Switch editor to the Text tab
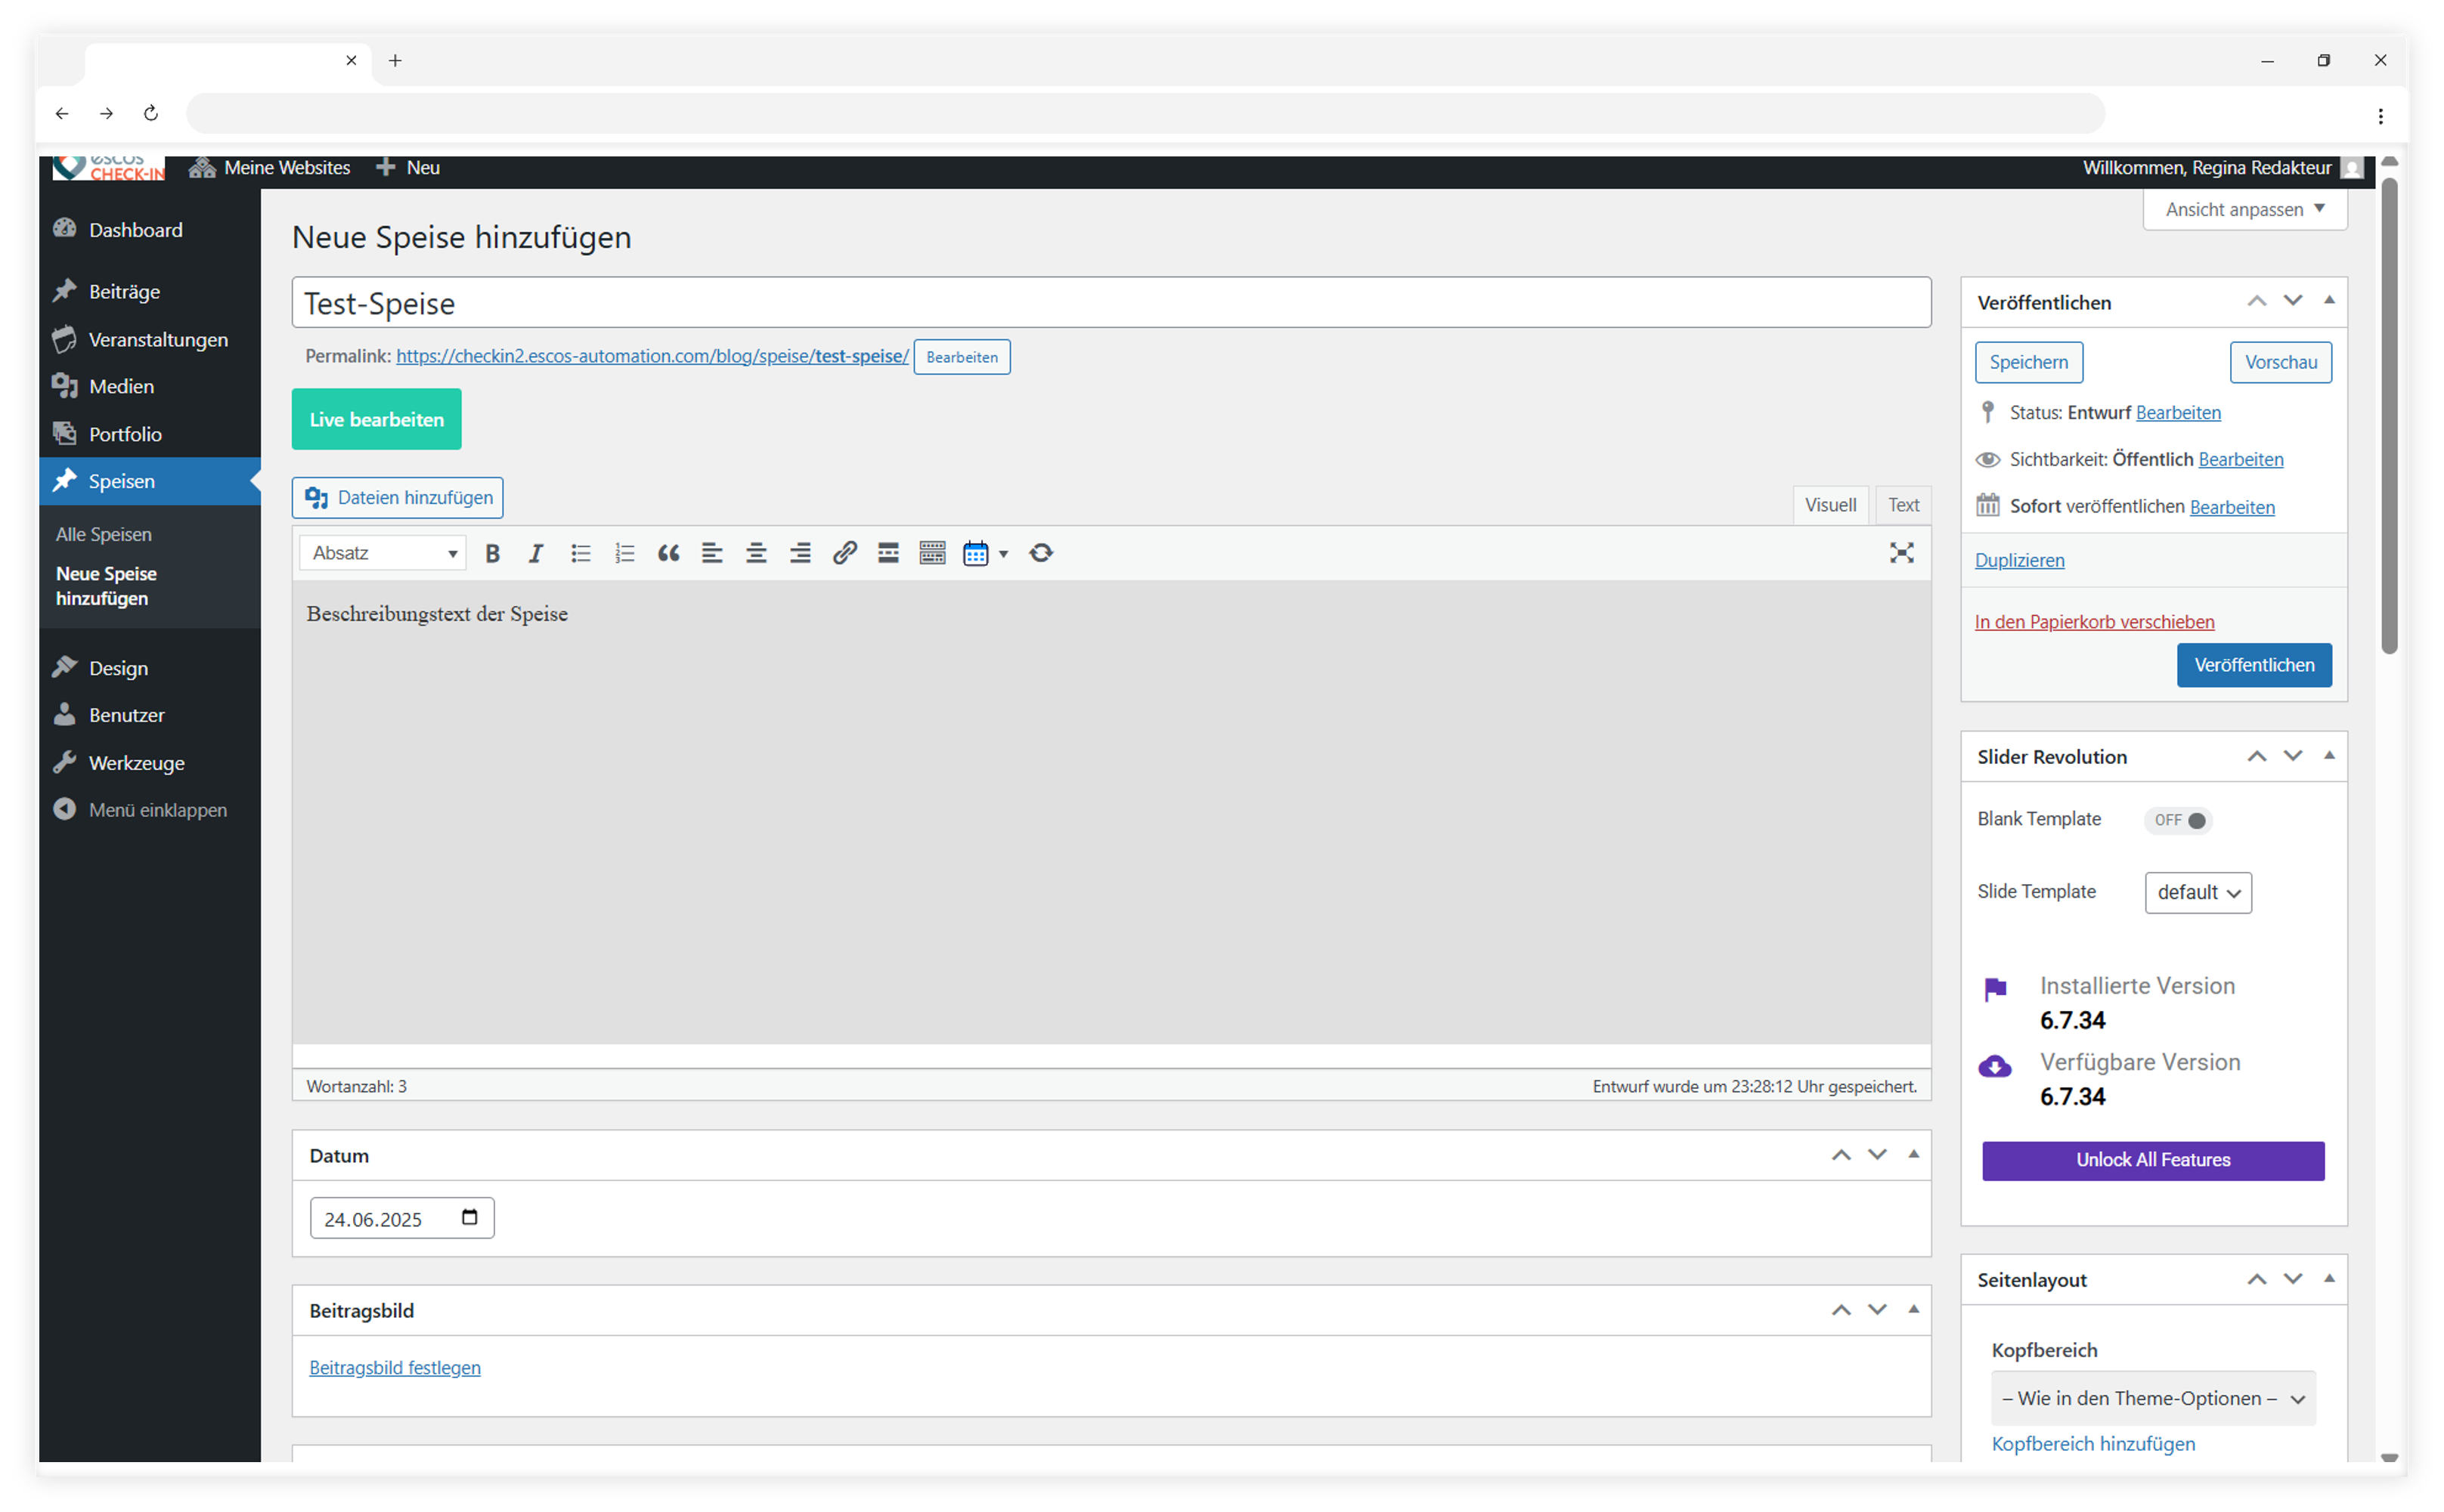2444x1512 pixels. pos(1903,505)
